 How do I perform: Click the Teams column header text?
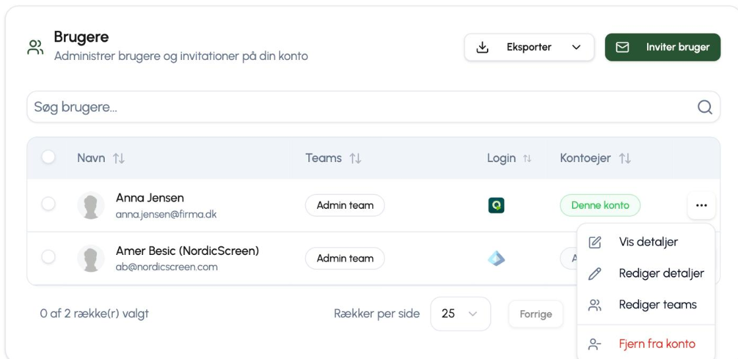click(x=324, y=158)
